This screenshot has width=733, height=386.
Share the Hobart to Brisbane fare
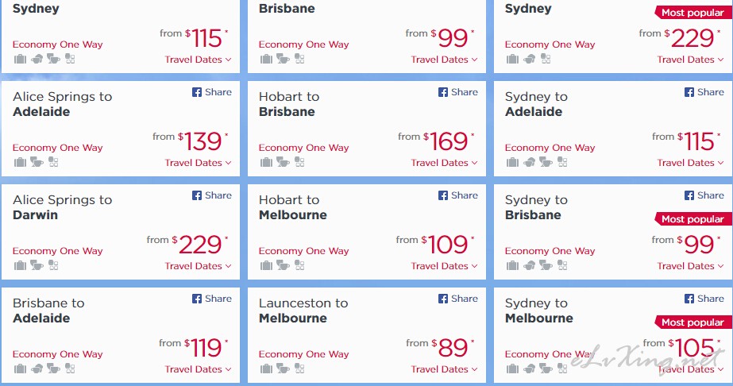(458, 92)
